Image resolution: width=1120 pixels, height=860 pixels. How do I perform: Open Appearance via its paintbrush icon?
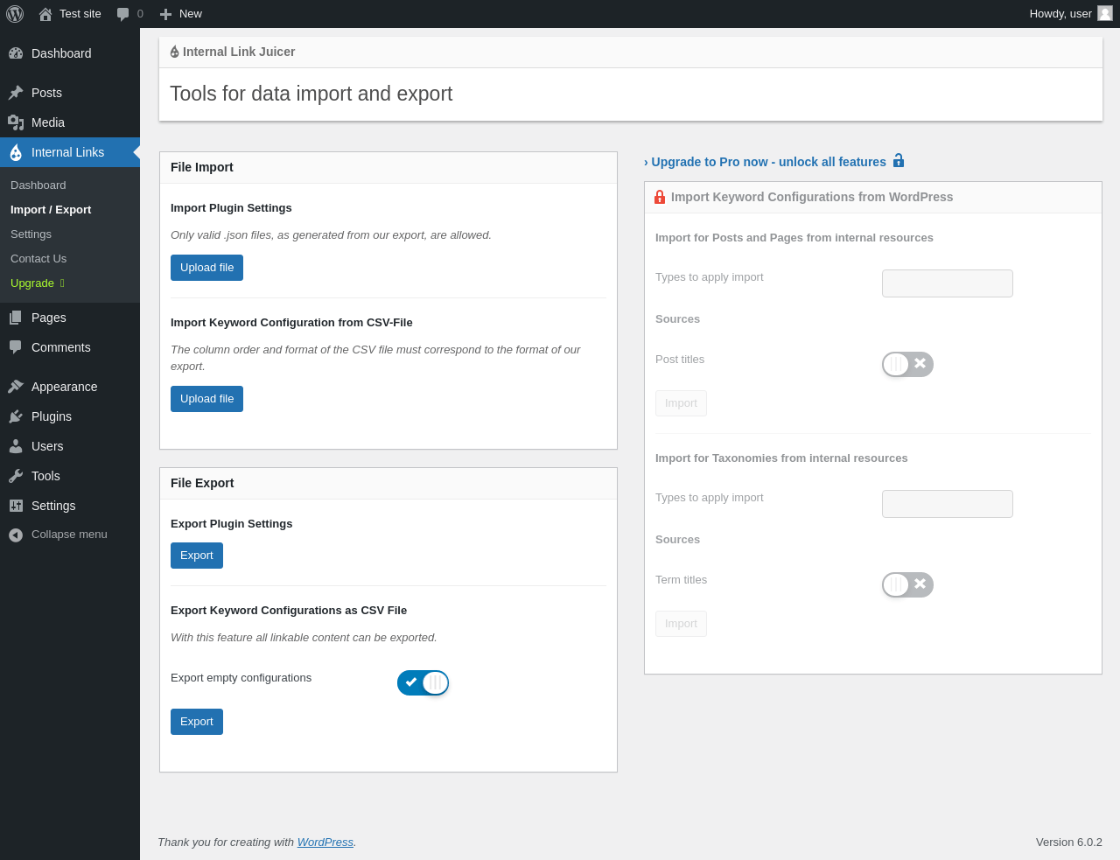pyautogui.click(x=16, y=387)
